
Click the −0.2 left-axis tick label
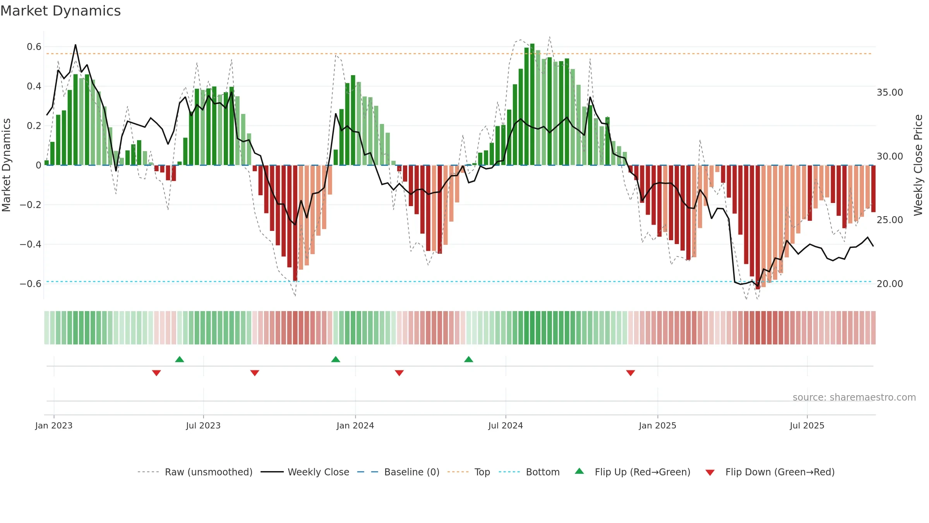[x=30, y=205]
